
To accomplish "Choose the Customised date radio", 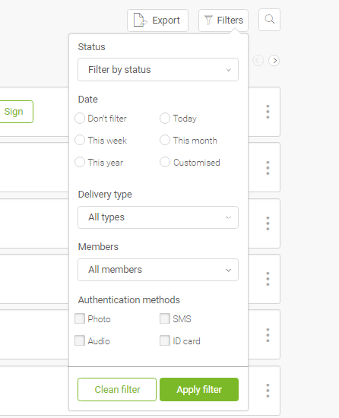I will coord(165,163).
